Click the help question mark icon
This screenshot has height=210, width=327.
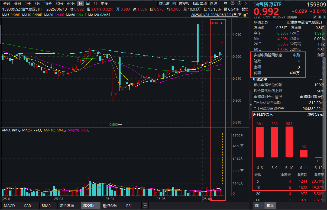pyautogui.click(x=239, y=4)
